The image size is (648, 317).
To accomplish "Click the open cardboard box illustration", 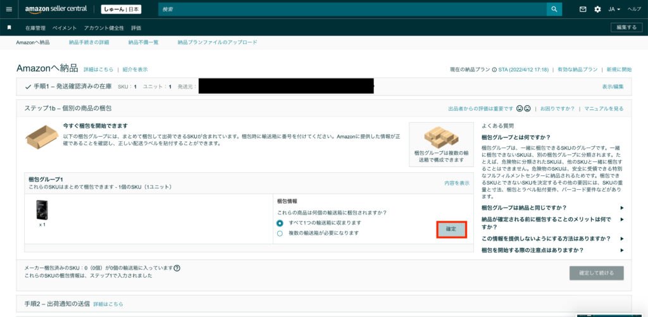I will pos(41,137).
